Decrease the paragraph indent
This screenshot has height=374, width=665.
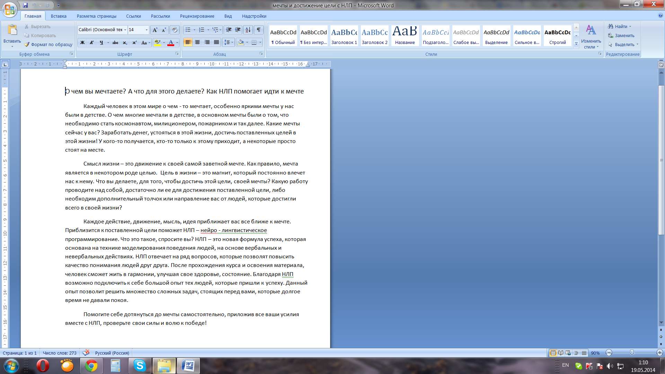[228, 30]
